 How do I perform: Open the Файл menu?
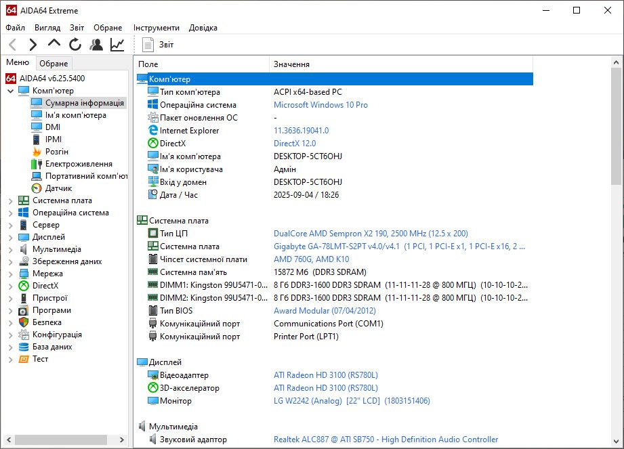click(x=16, y=28)
